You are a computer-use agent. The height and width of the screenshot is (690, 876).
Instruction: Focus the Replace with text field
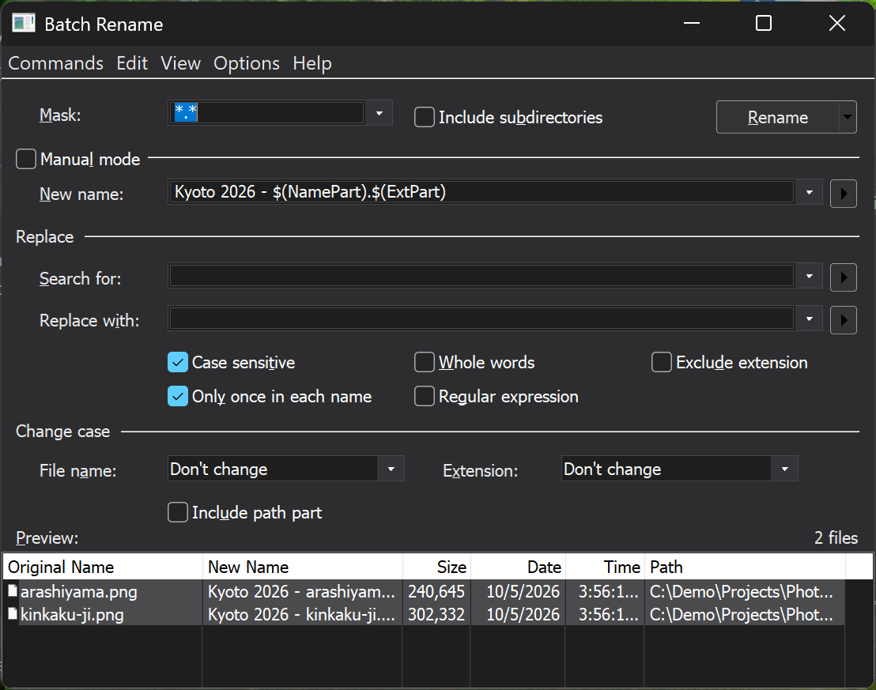click(x=481, y=319)
